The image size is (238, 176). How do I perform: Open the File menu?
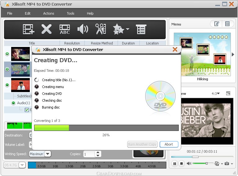[x=10, y=13]
